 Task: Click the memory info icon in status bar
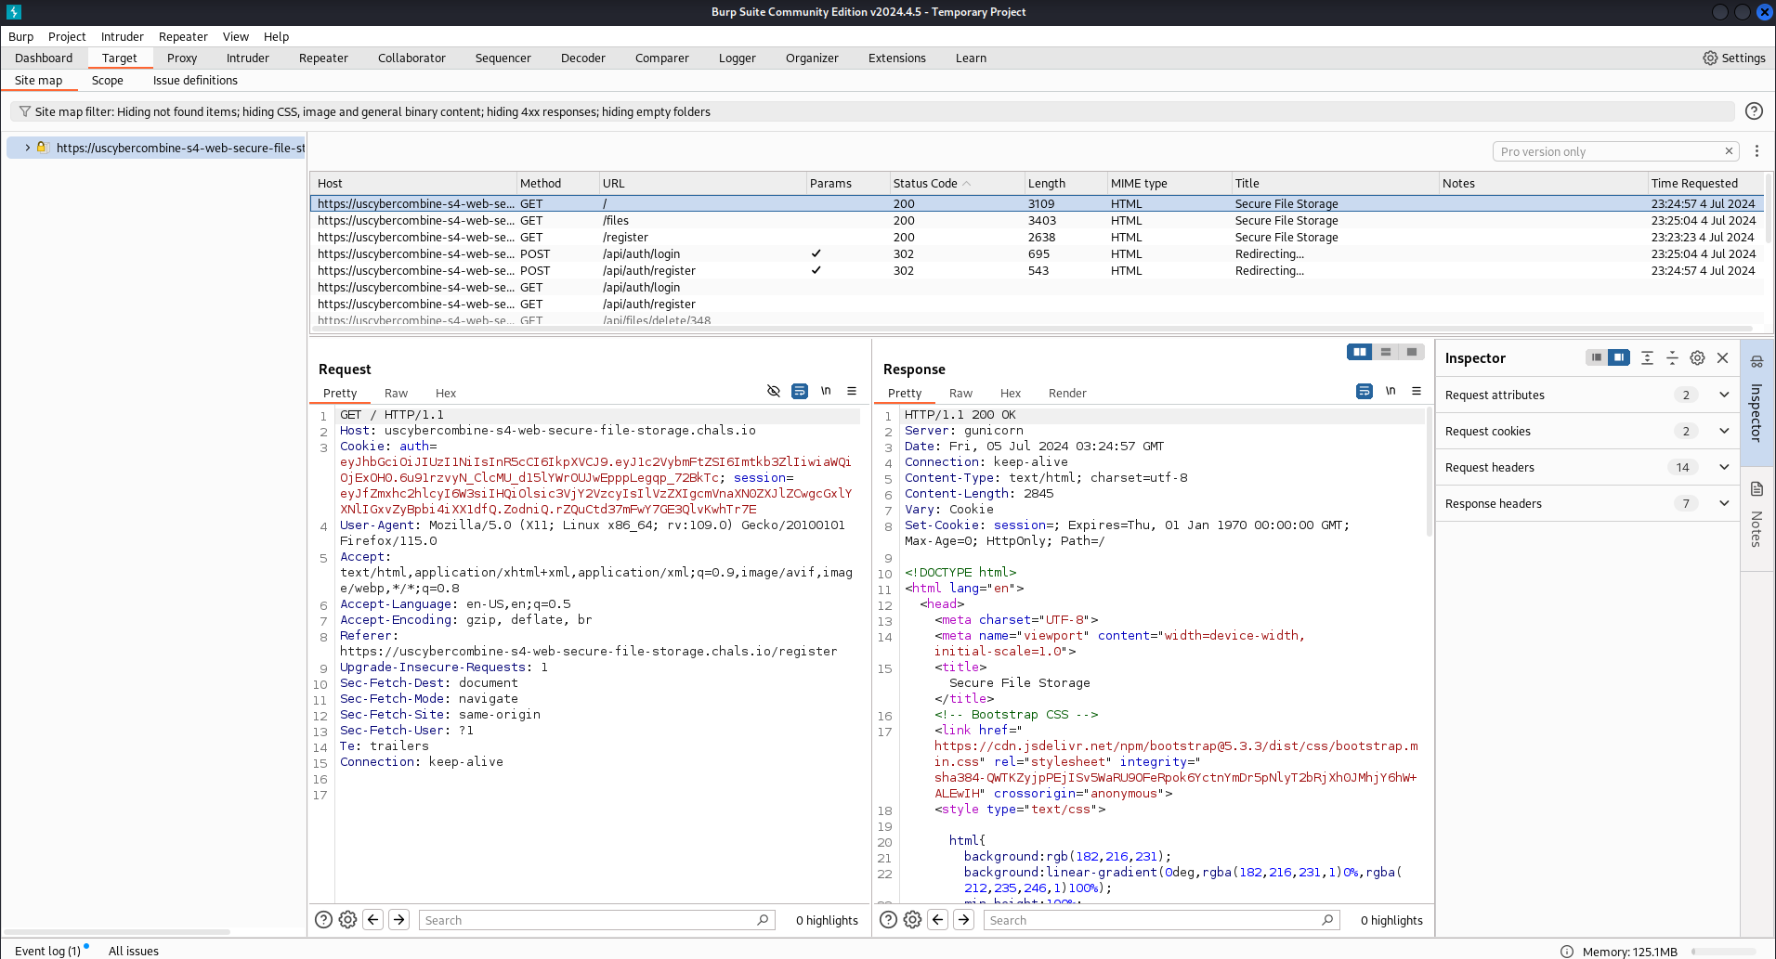pos(1567,952)
